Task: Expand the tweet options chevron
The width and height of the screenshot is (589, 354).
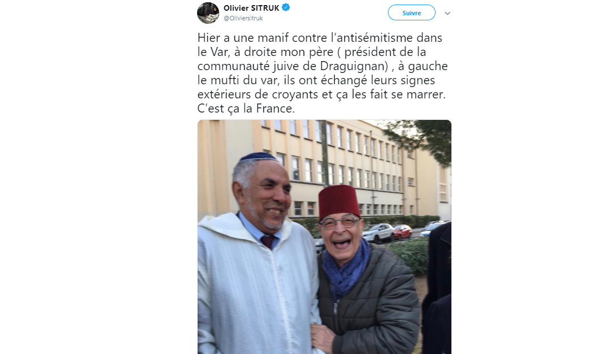Action: pyautogui.click(x=447, y=13)
